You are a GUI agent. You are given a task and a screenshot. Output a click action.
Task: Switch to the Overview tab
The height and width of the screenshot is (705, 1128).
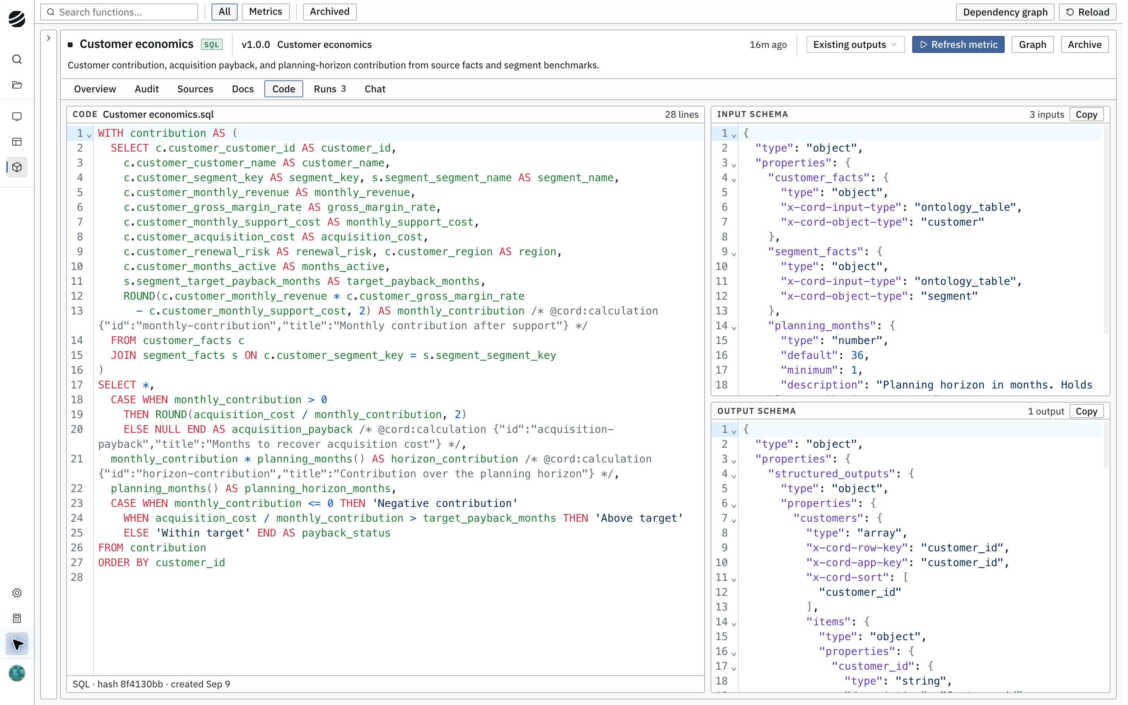coord(95,89)
